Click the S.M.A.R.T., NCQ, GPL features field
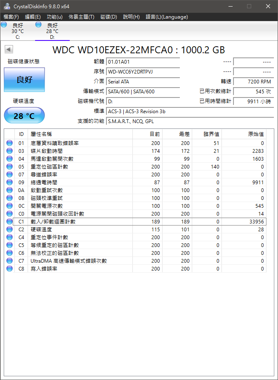 [x=190, y=121]
